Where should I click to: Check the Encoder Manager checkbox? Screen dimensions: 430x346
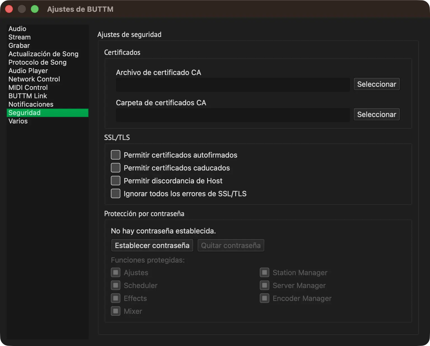click(x=265, y=298)
